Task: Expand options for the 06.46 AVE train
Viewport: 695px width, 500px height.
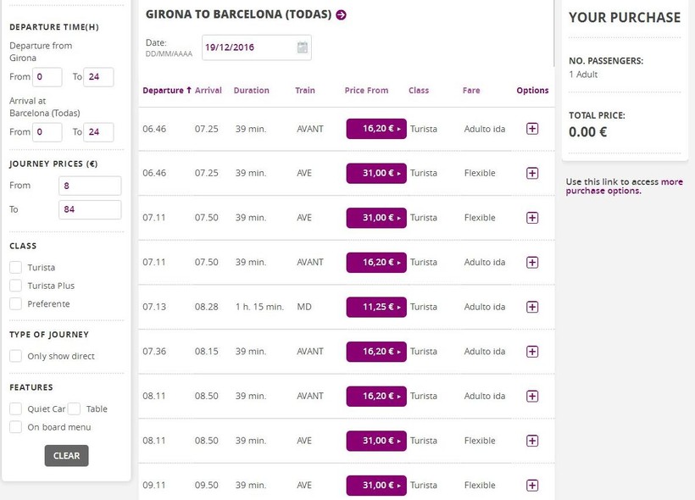Action: coord(532,173)
